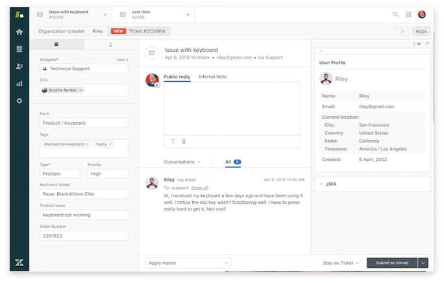
Task: Click the Order Number field
Action: [84, 236]
